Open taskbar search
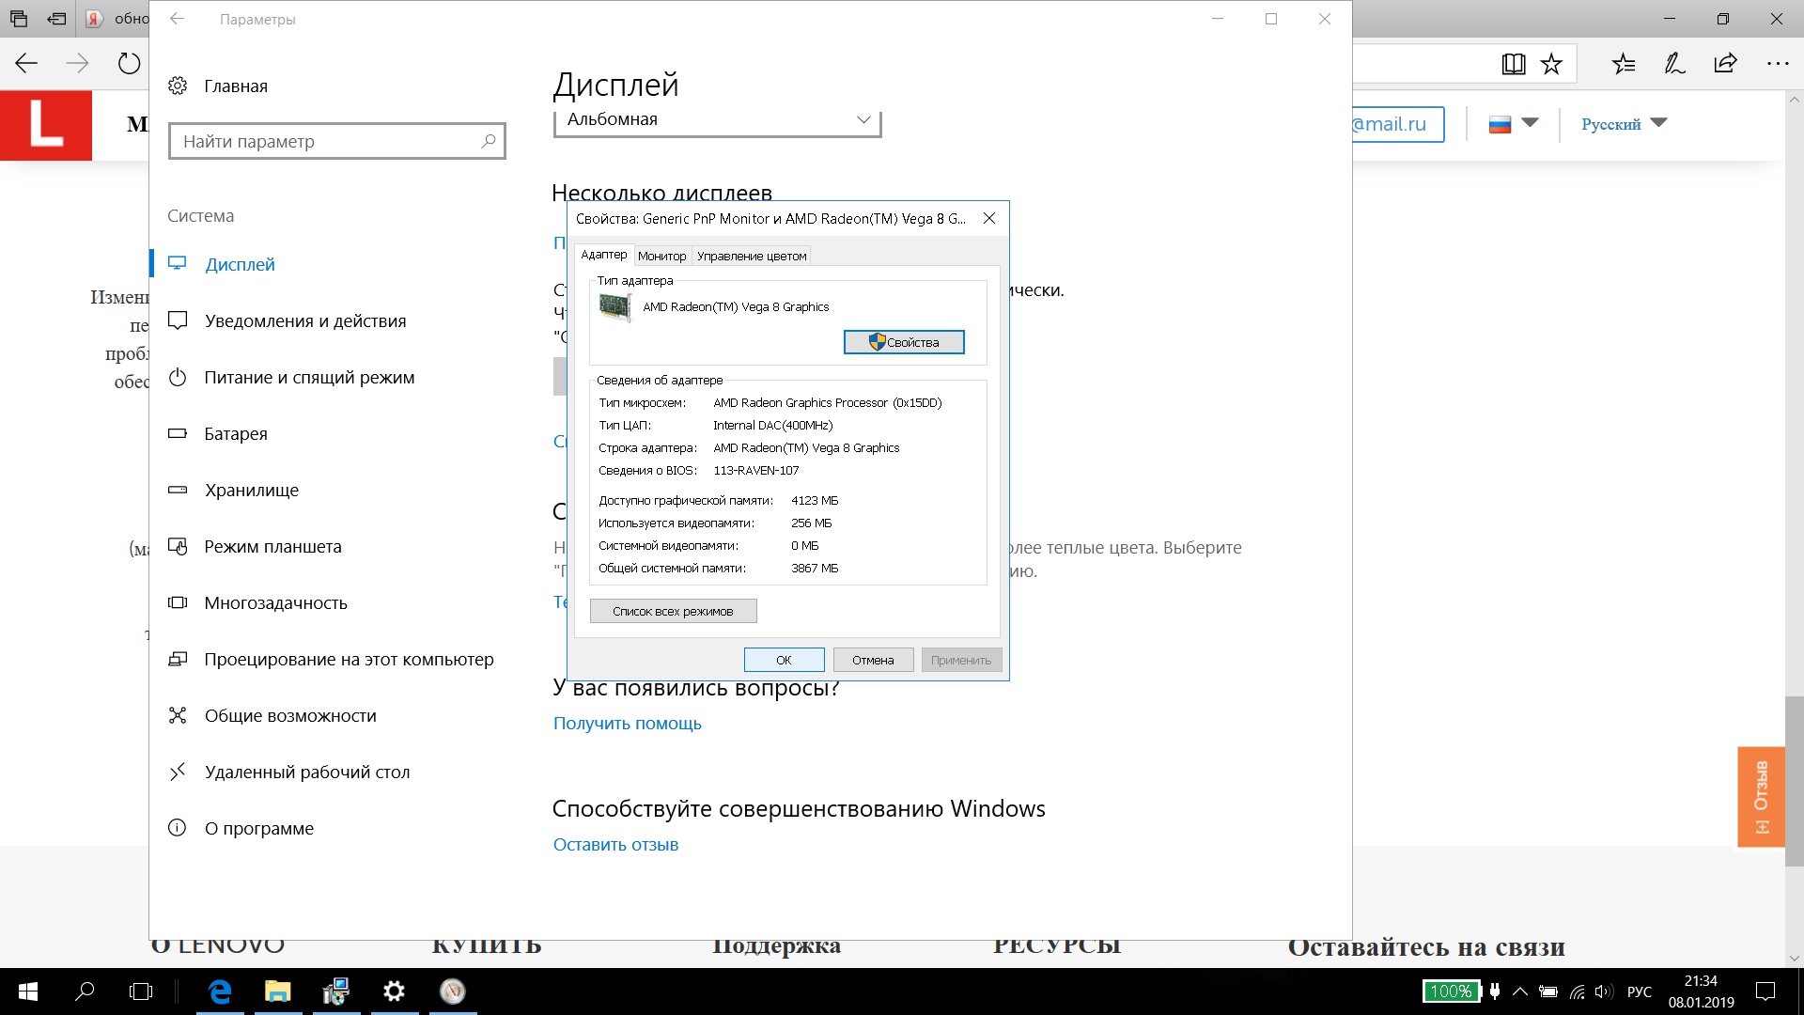Image resolution: width=1804 pixels, height=1015 pixels. tap(85, 992)
